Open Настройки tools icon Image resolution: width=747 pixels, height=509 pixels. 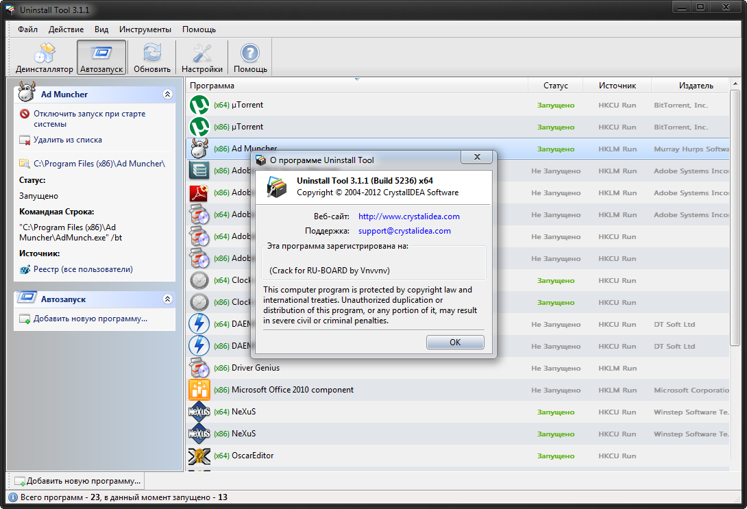202,53
